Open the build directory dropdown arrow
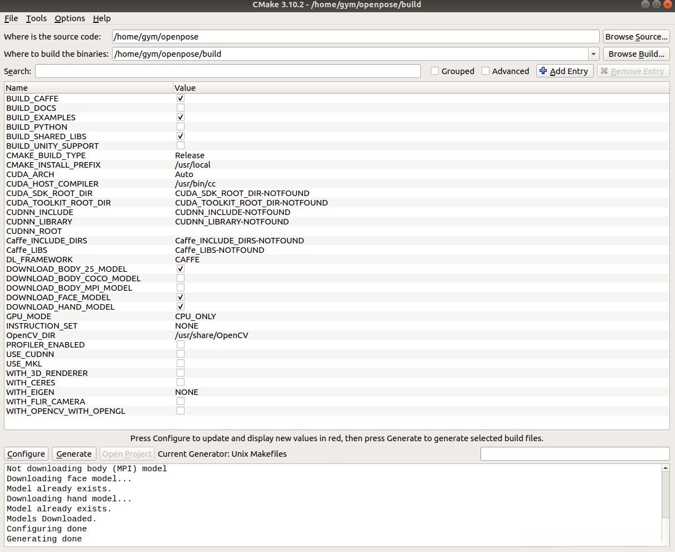Viewport: 675px width, 552px height. (594, 54)
